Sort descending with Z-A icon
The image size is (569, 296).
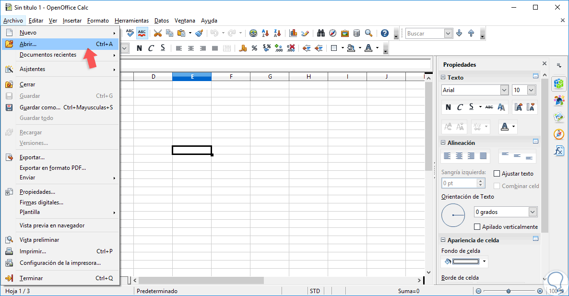(277, 34)
